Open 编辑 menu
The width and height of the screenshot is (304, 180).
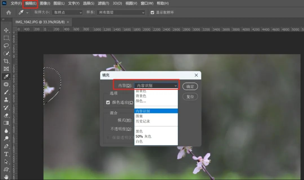31,3
